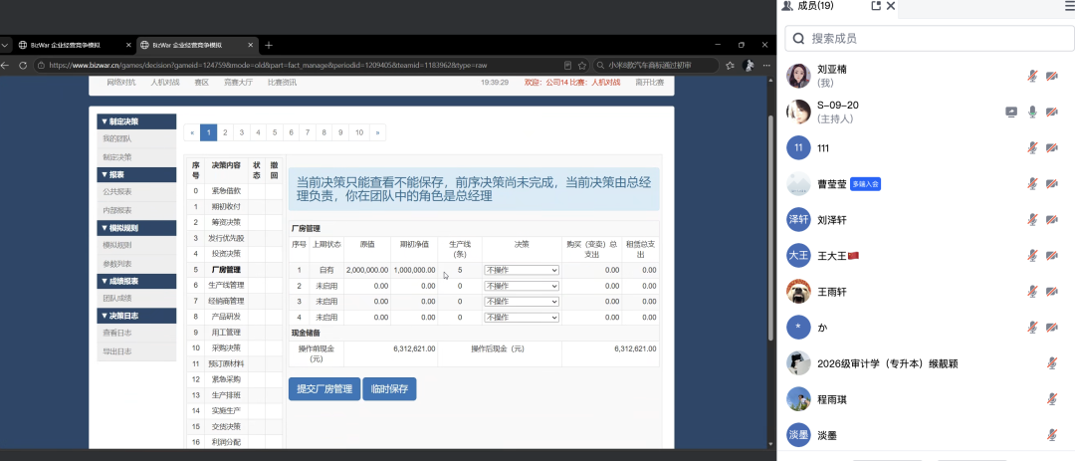Collapse the 成绩报表 sidebar section
1075x461 pixels.
136,281
